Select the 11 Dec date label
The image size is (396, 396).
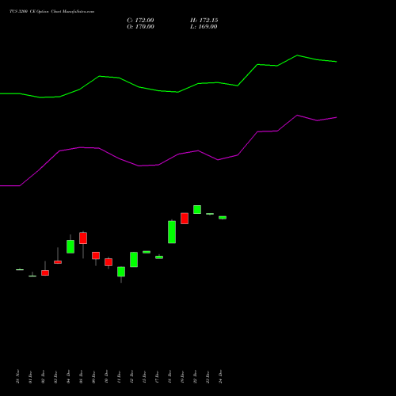pyautogui.click(x=120, y=377)
